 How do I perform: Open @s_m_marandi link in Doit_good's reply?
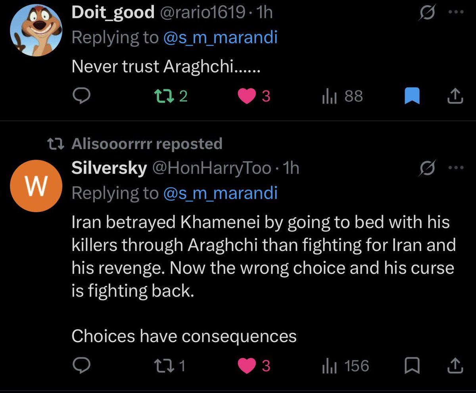[220, 37]
